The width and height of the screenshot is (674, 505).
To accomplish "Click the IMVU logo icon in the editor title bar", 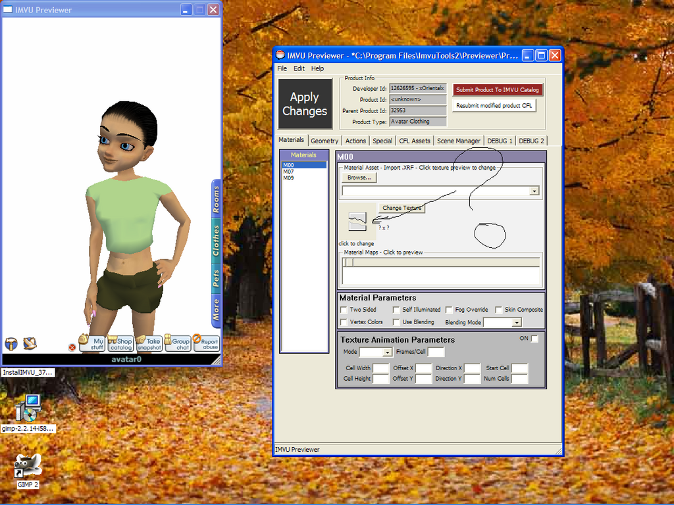I will [280, 55].
